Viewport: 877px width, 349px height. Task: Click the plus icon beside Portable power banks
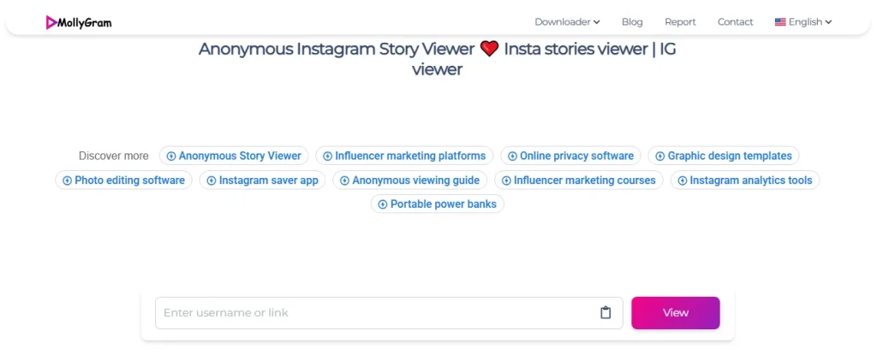[x=383, y=204]
